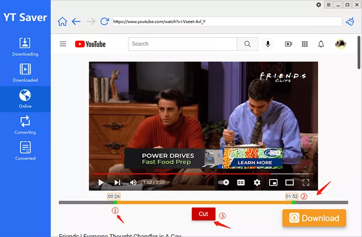
Task: Toggle the autoplay switch
Action: pos(224,183)
